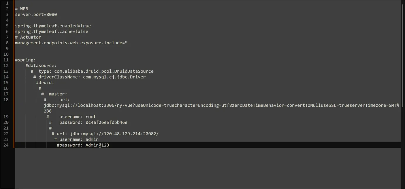The width and height of the screenshot is (405, 189).
Task: Click the driverClassName com.mysql.cj.jdbc.Driver line
Action: [89, 77]
